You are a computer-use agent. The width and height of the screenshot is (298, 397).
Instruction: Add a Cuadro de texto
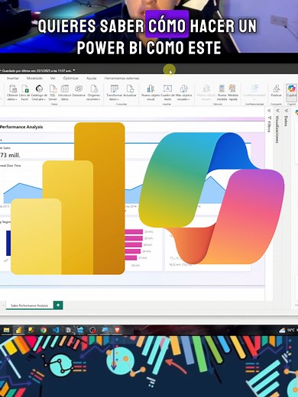click(x=167, y=89)
